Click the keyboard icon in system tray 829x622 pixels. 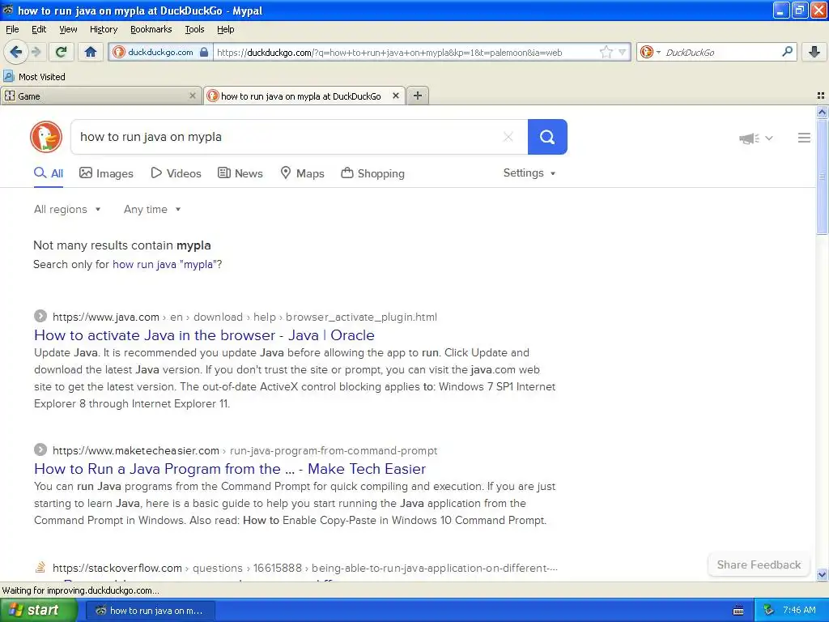[738, 611]
